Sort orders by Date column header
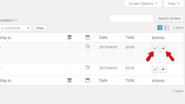Screen dimensions: 185x104 tap(103, 37)
